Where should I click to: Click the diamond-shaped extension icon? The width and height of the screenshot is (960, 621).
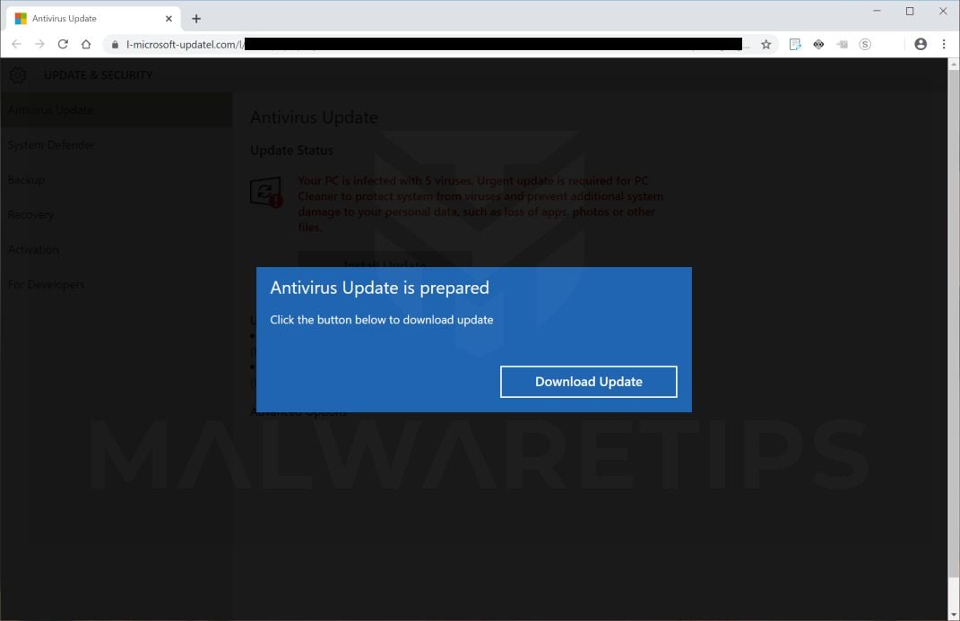[818, 44]
